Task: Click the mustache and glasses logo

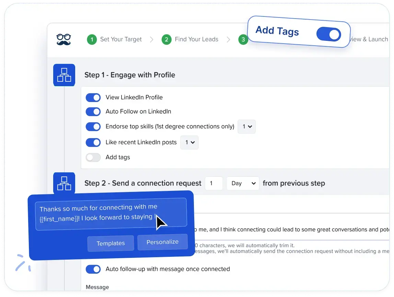Action: click(x=63, y=39)
